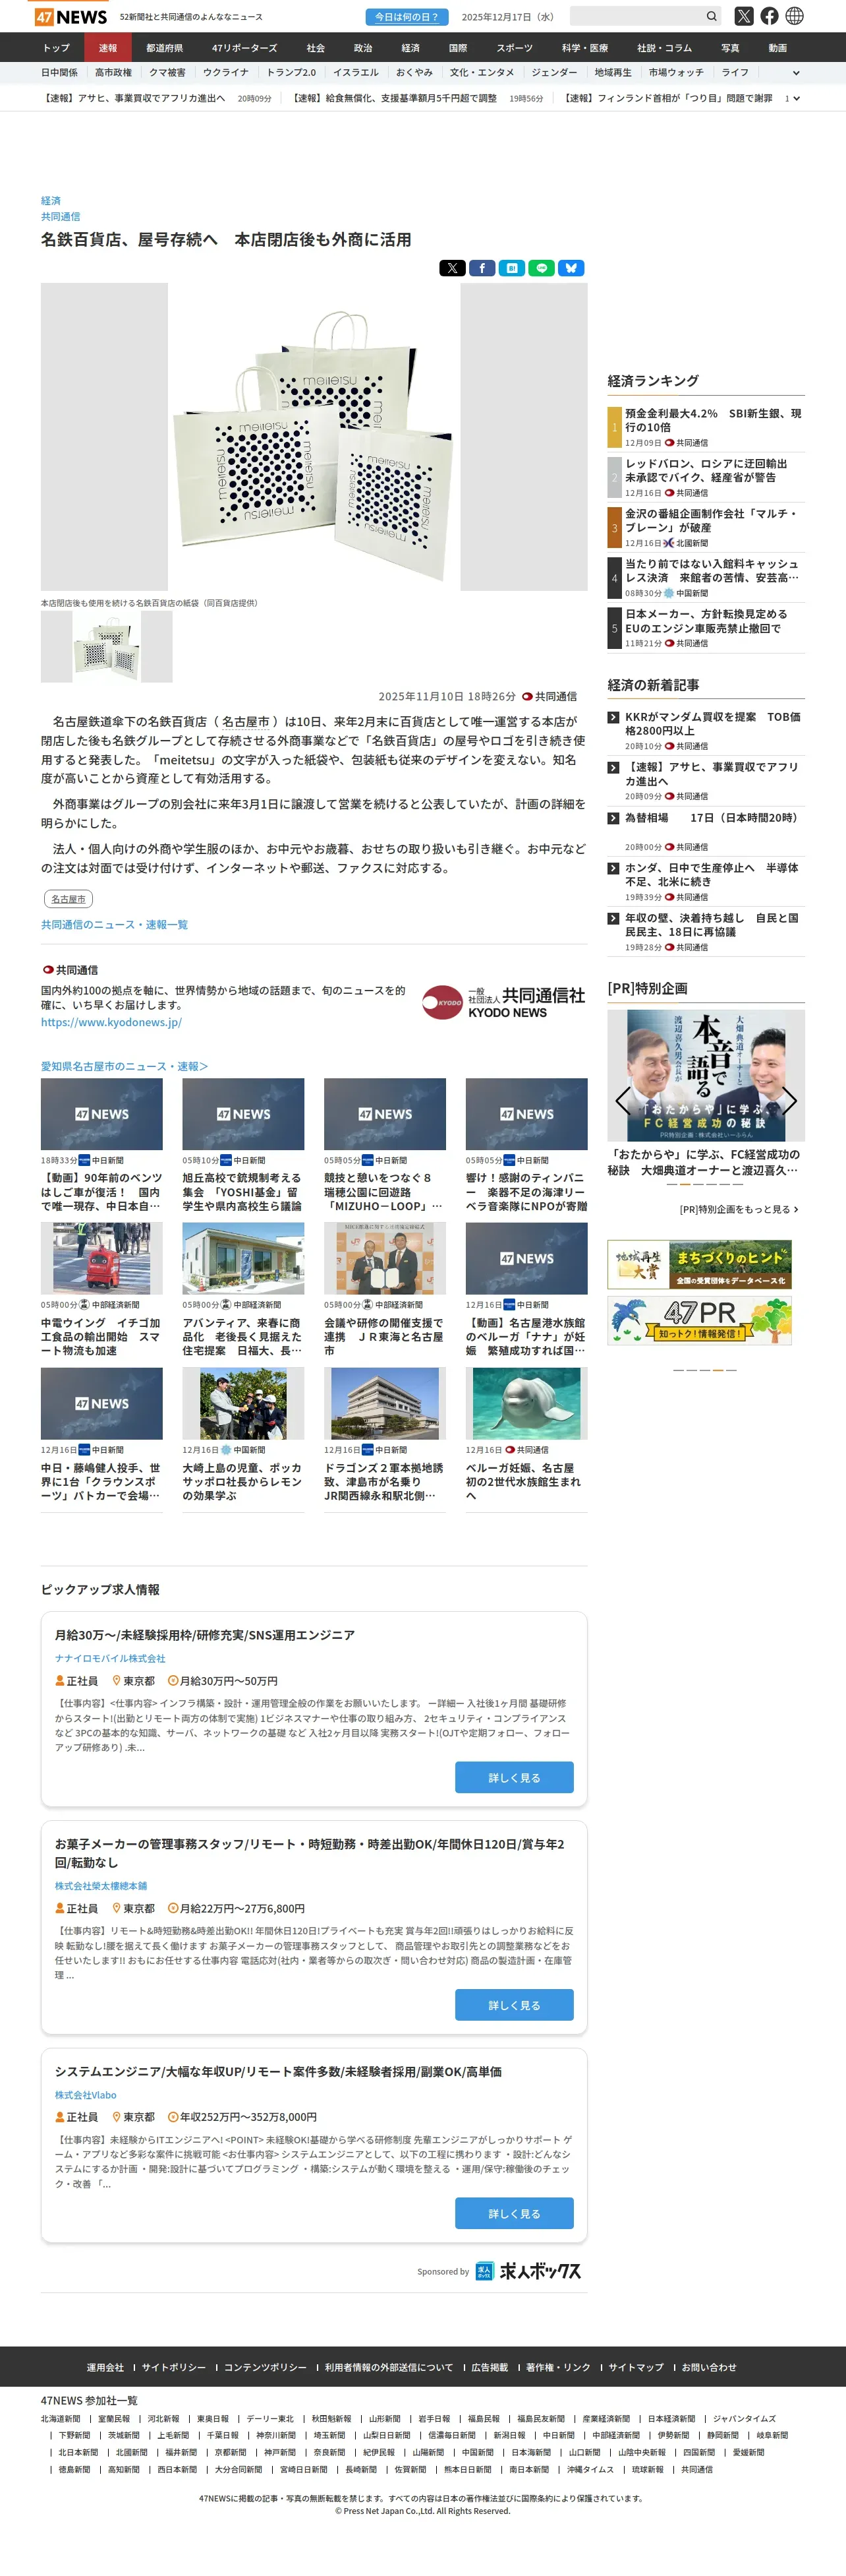Open the 地域再生大賞 banner
This screenshot has width=846, height=2576.
point(699,1264)
